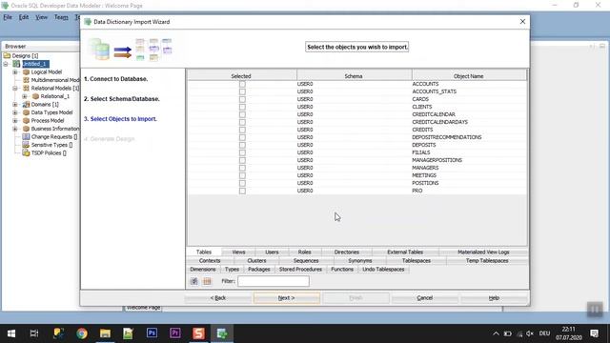
Task: Open the orange S app on taskbar
Action: point(198,333)
